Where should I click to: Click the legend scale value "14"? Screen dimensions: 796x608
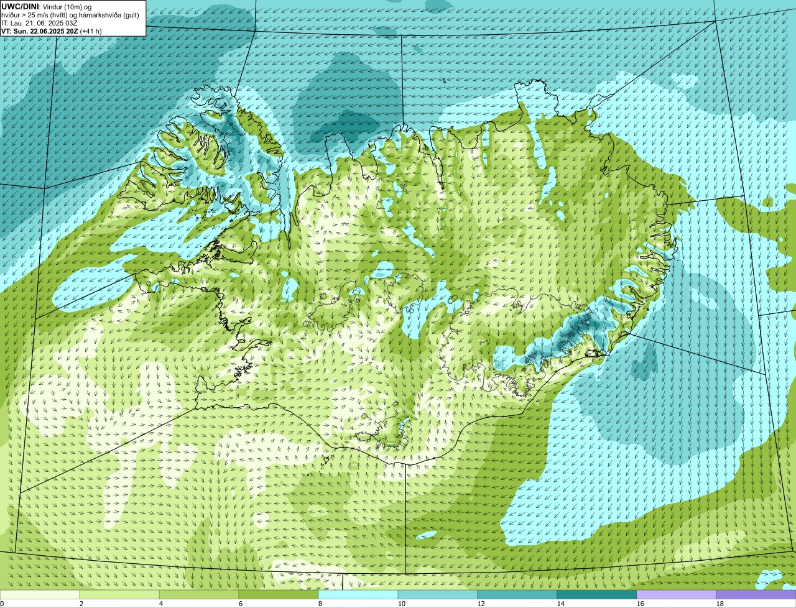coord(561,604)
